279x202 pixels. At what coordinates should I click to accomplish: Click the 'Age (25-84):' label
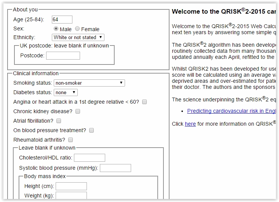tap(29, 19)
